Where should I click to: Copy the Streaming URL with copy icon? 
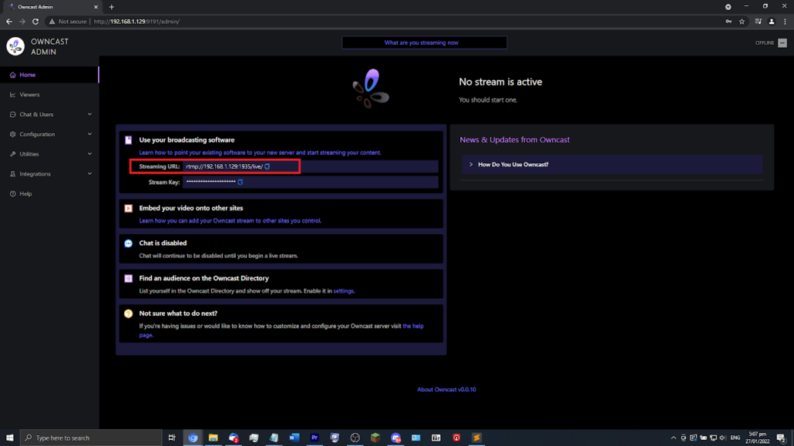[267, 166]
